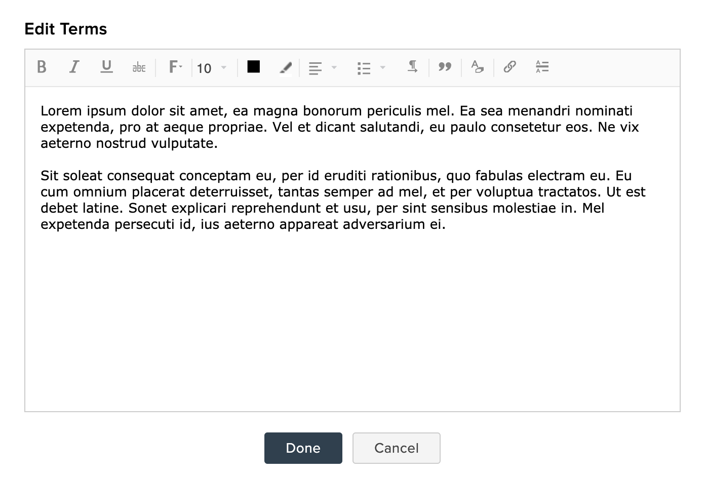Insert a block quote

[445, 67]
